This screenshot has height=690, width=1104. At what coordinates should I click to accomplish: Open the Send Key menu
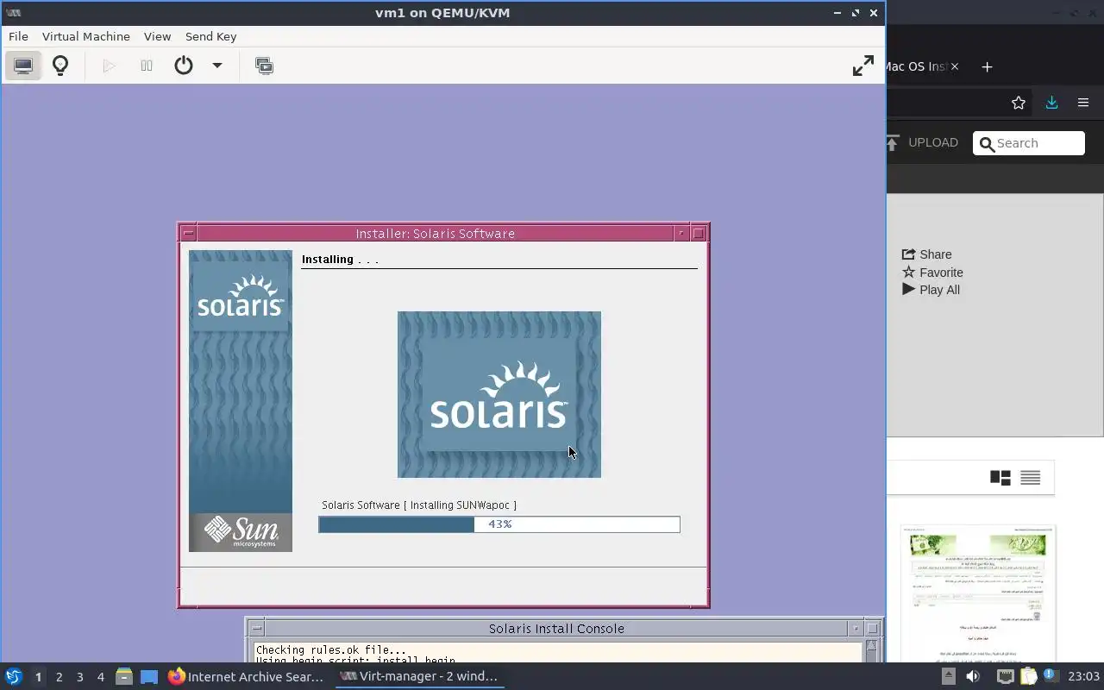point(210,36)
